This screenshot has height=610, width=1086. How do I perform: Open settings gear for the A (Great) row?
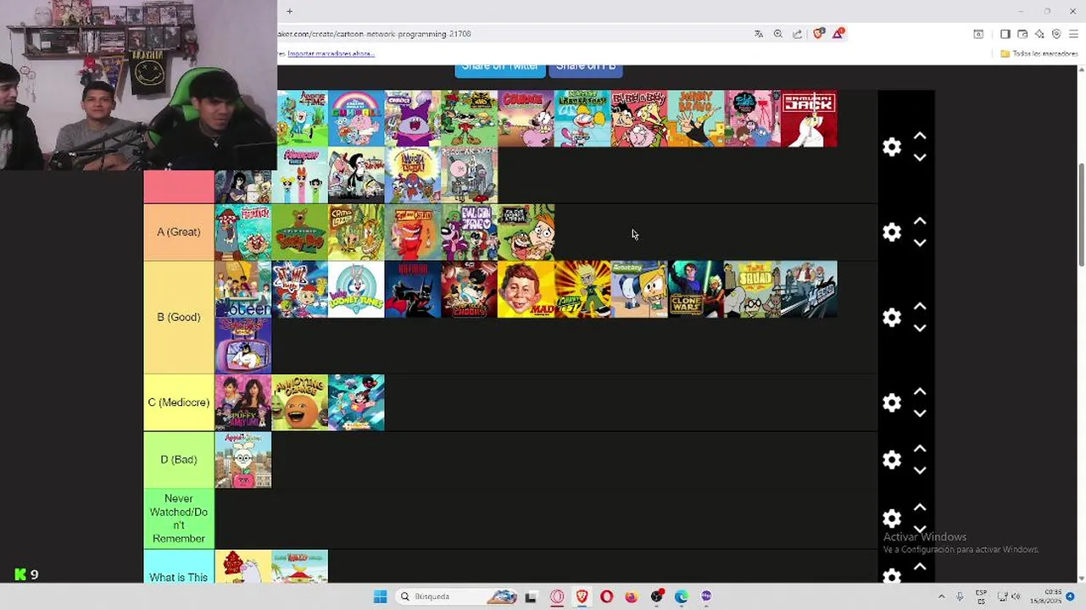[892, 232]
